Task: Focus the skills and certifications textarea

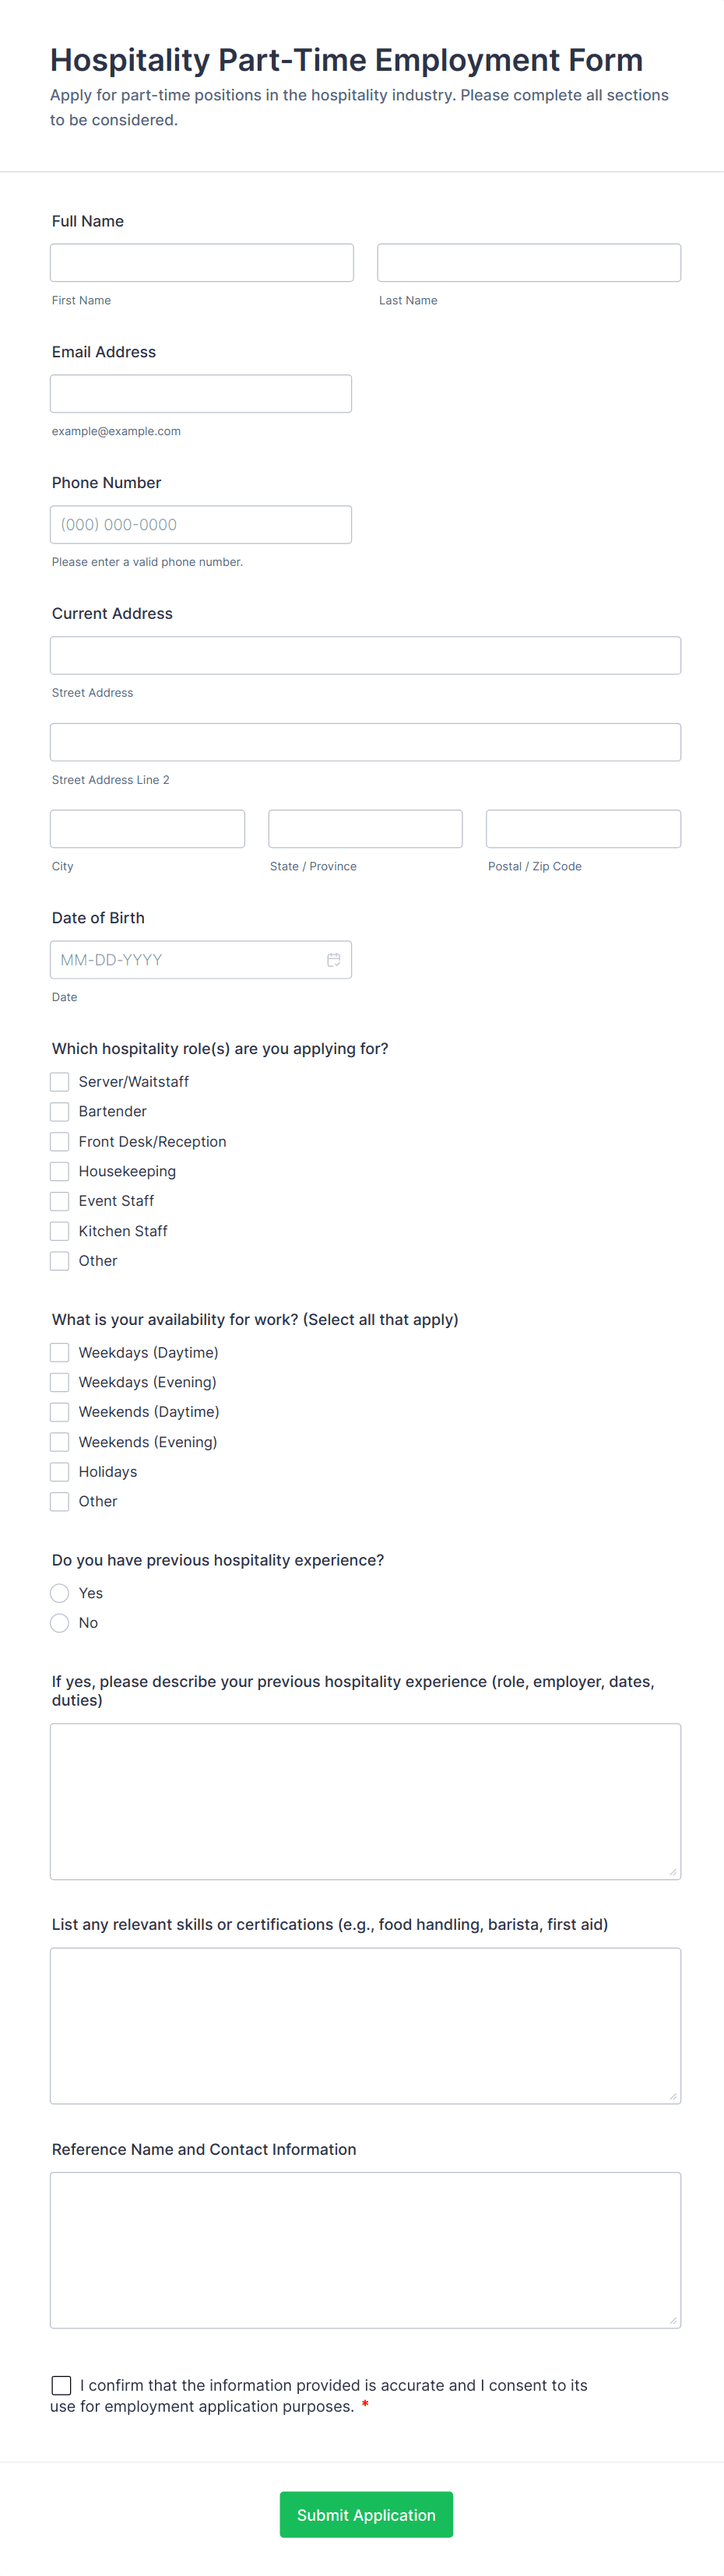Action: (x=365, y=2025)
